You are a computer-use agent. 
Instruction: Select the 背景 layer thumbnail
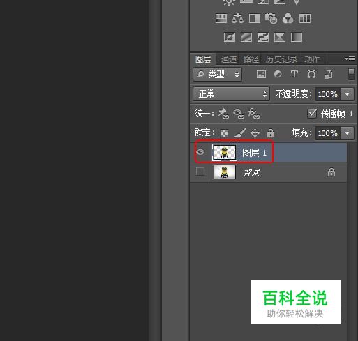pos(225,172)
